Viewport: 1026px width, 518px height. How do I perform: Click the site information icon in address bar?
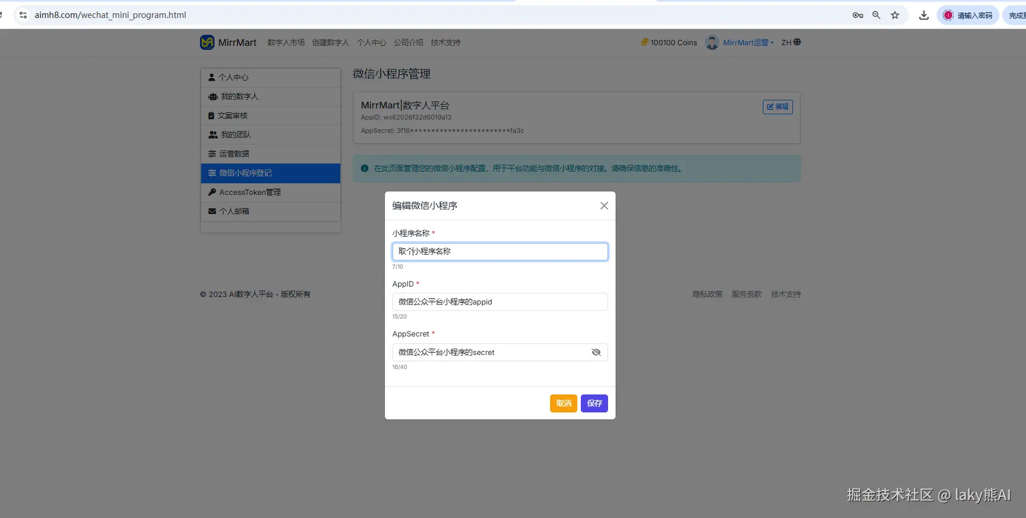23,15
